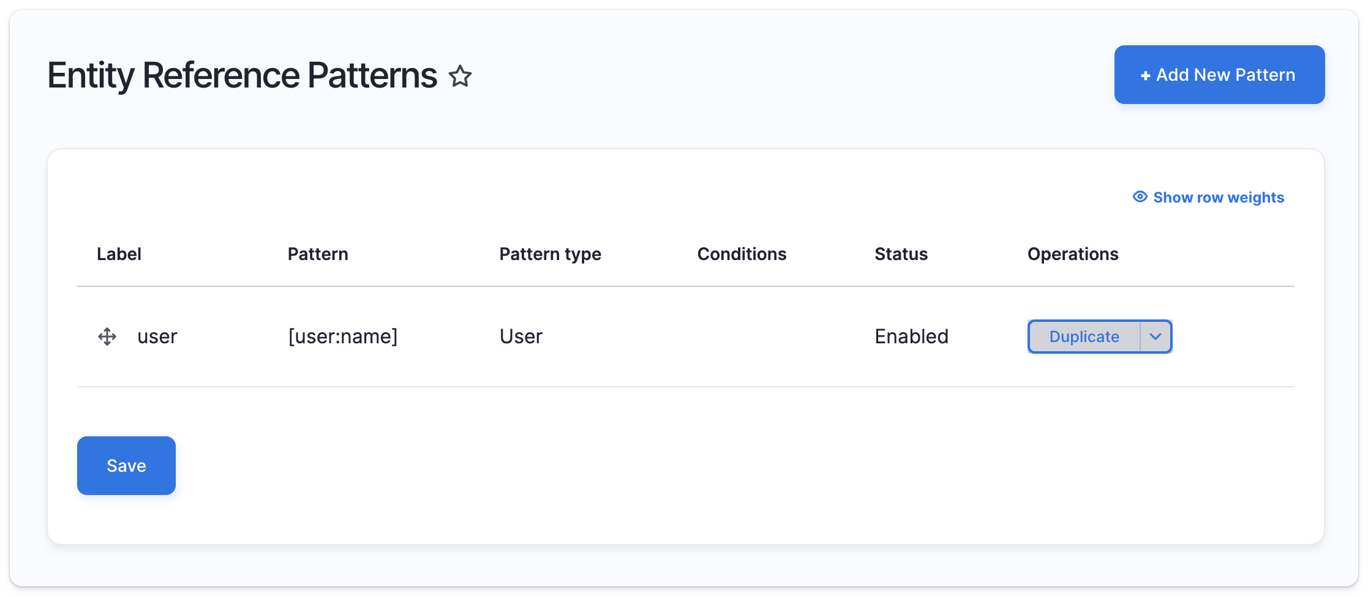Click the Label column header

[119, 254]
